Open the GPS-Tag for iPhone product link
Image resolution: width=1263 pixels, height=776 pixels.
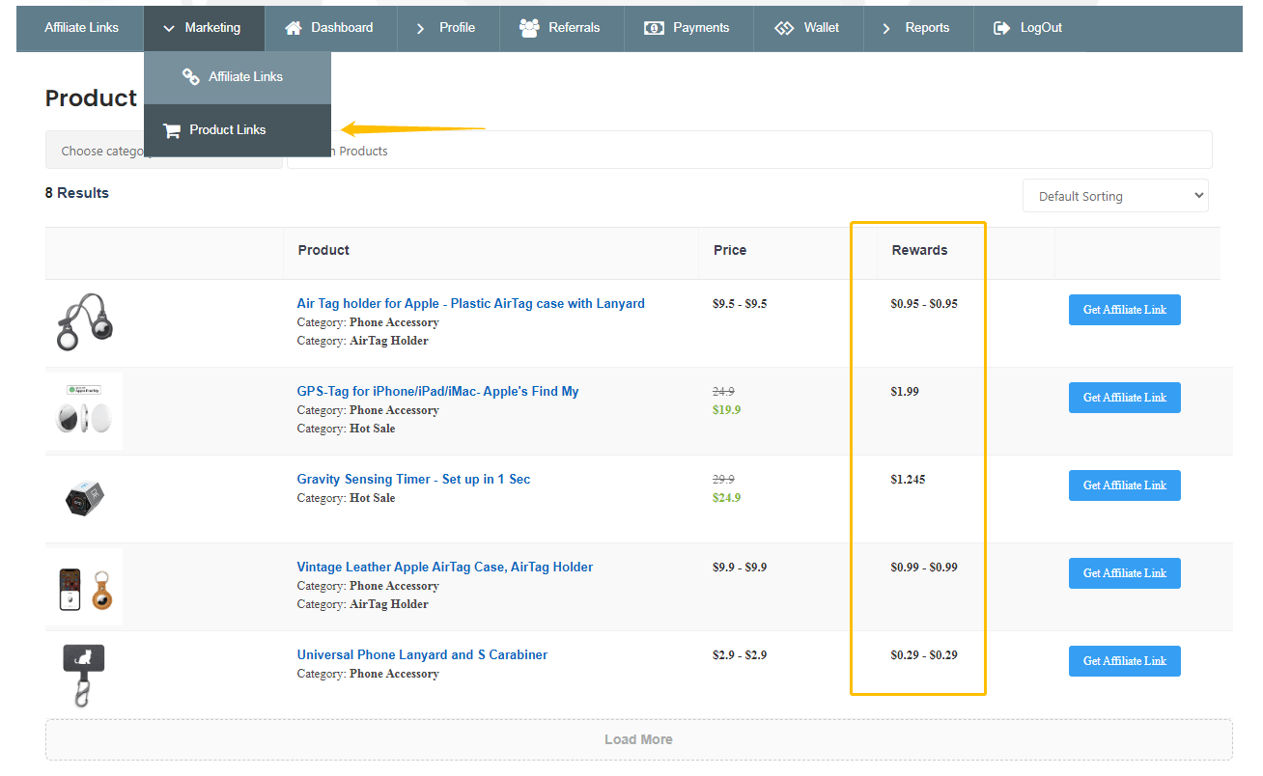[437, 391]
